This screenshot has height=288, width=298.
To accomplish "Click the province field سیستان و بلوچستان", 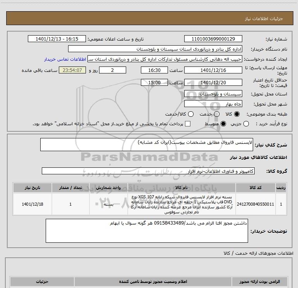I will (213, 94).
